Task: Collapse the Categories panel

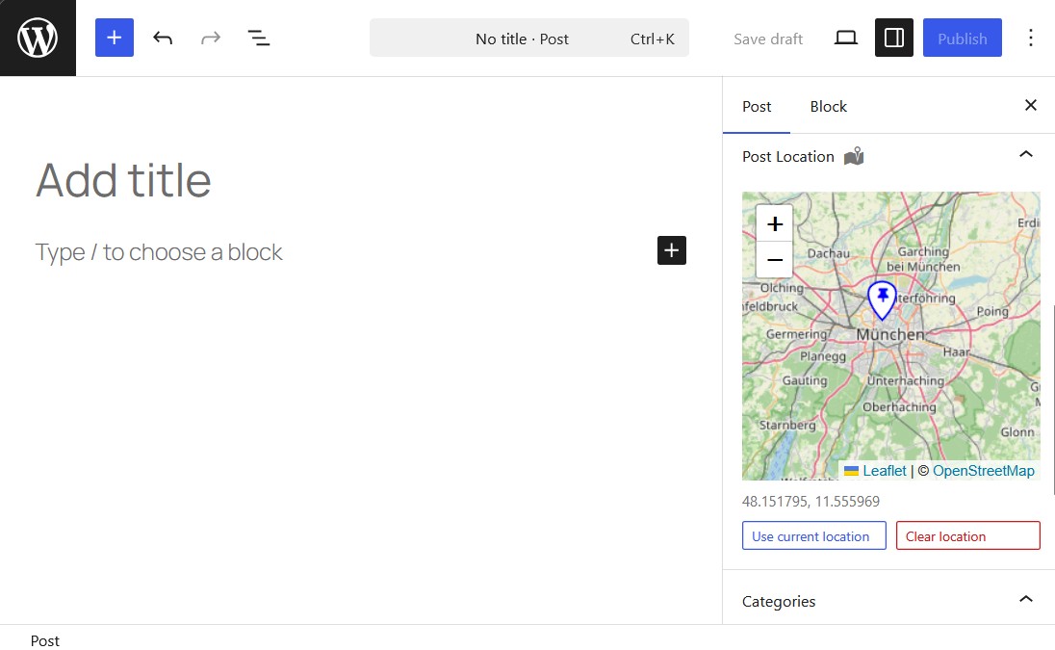Action: coord(1025,600)
